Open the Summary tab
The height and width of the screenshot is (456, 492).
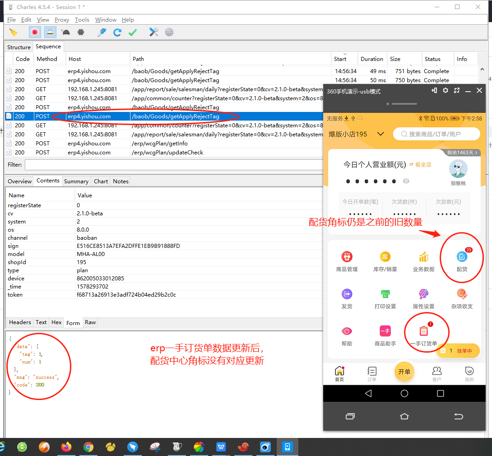point(76,181)
